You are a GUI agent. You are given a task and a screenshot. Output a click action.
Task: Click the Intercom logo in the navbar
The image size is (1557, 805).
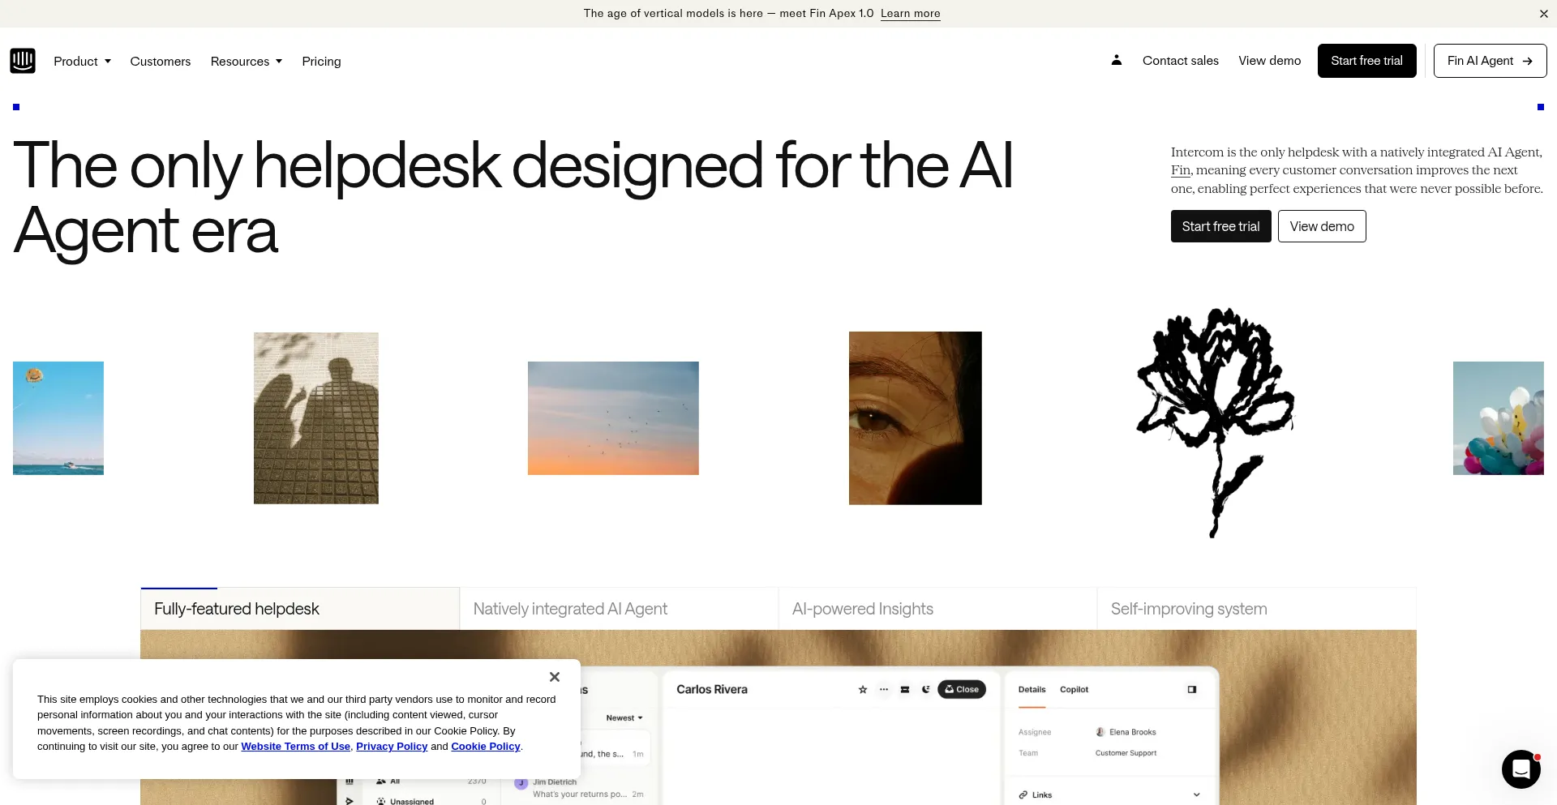[x=23, y=61]
